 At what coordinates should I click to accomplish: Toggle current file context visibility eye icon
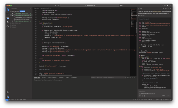pyautogui.click(x=154, y=94)
